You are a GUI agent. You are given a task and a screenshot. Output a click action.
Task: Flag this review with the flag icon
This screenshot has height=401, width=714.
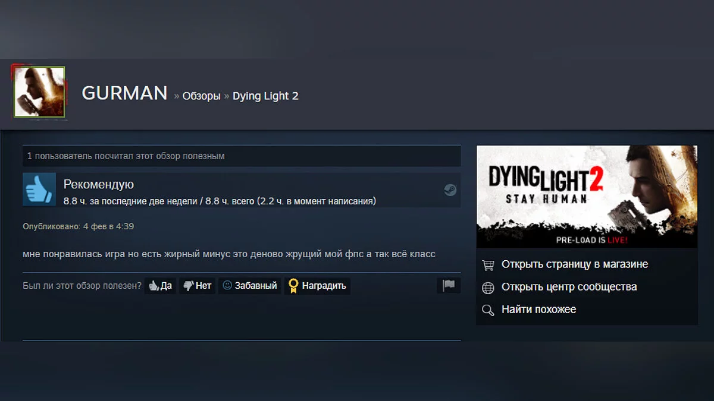[449, 286]
